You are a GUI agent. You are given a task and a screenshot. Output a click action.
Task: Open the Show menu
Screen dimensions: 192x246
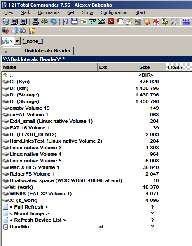(x=87, y=12)
